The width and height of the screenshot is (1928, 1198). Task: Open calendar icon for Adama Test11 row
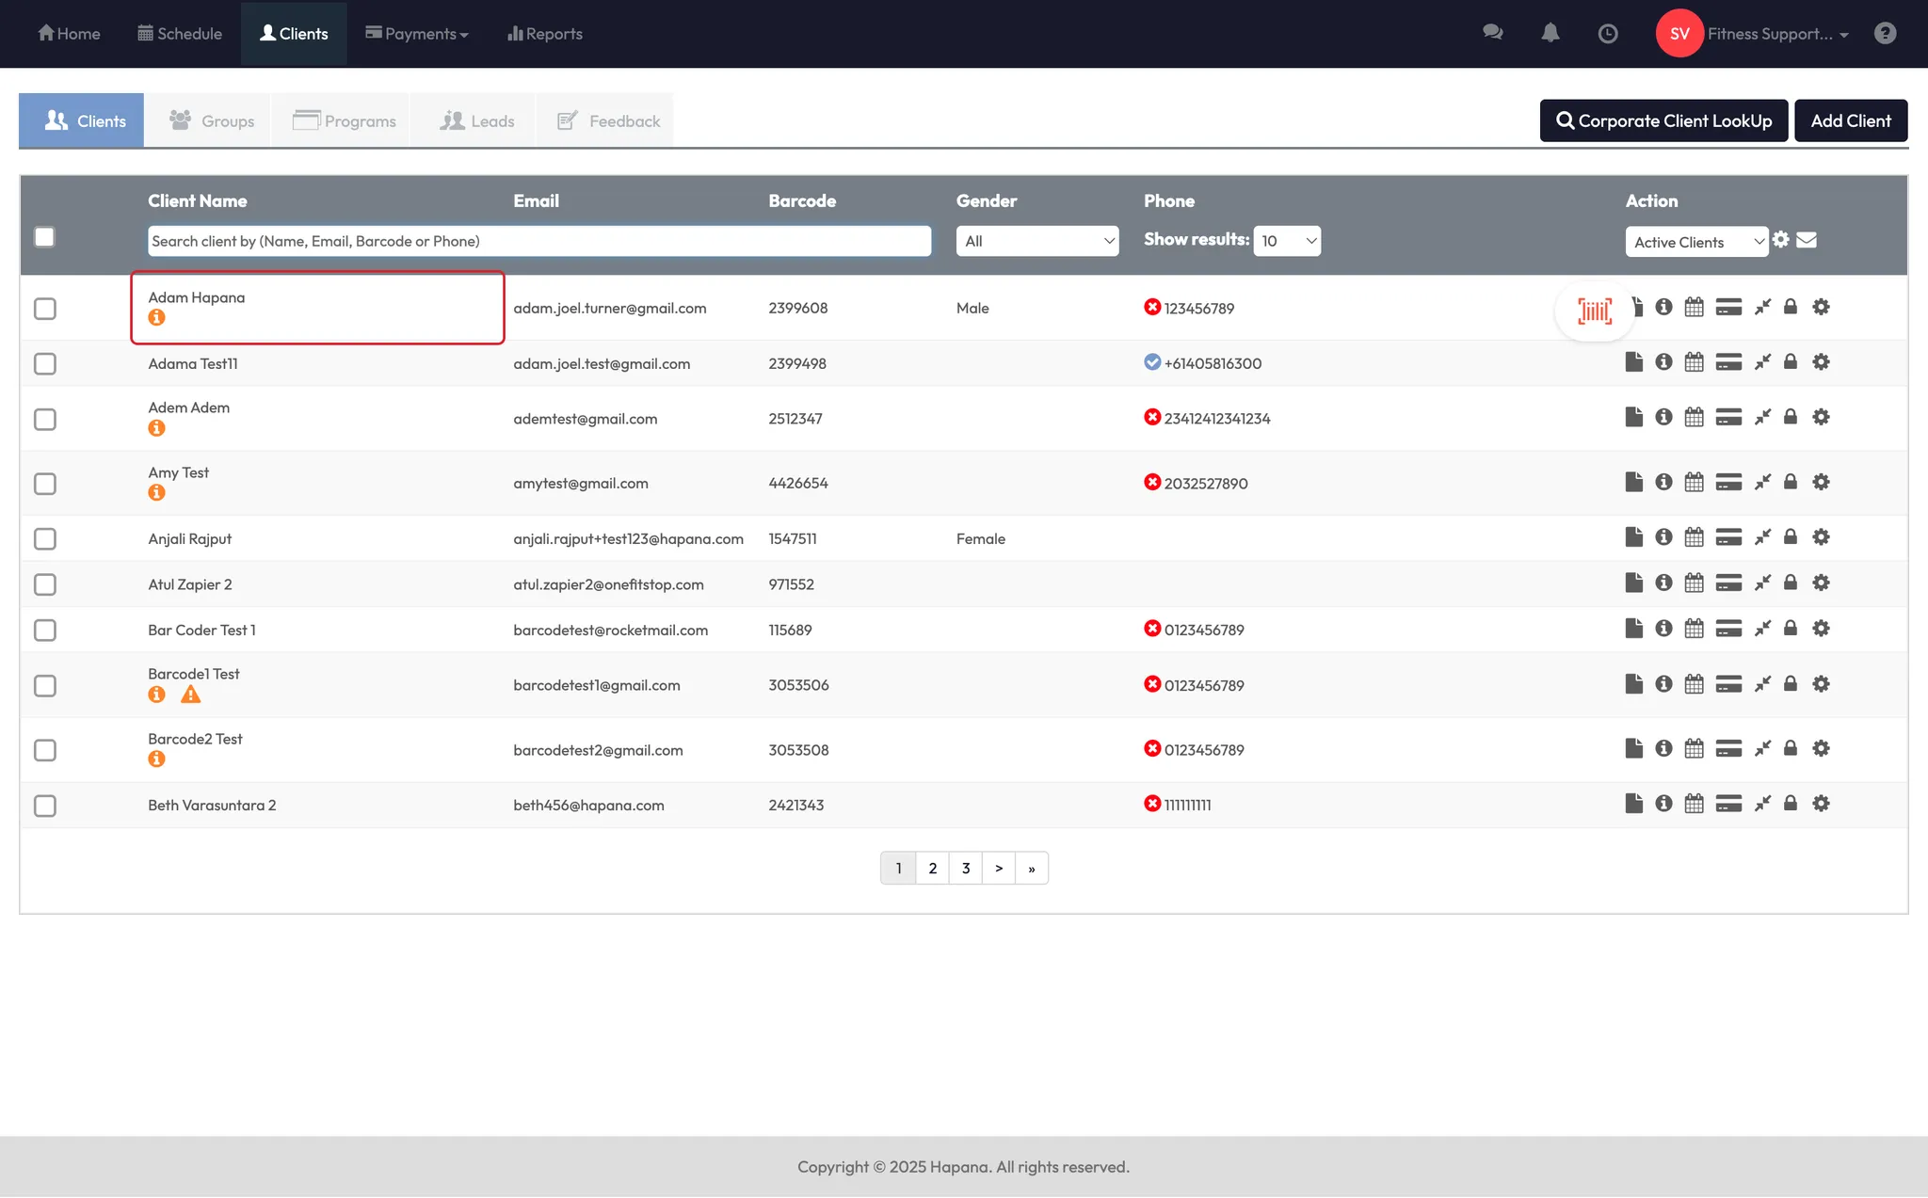coord(1694,362)
